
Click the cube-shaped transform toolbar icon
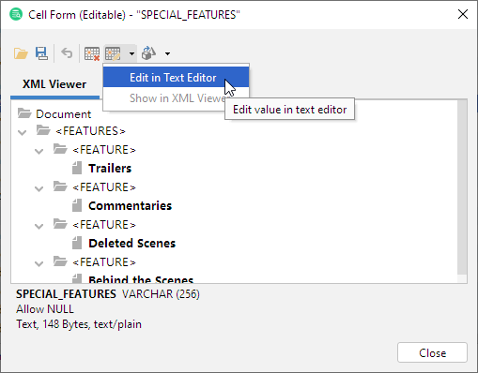(148, 53)
